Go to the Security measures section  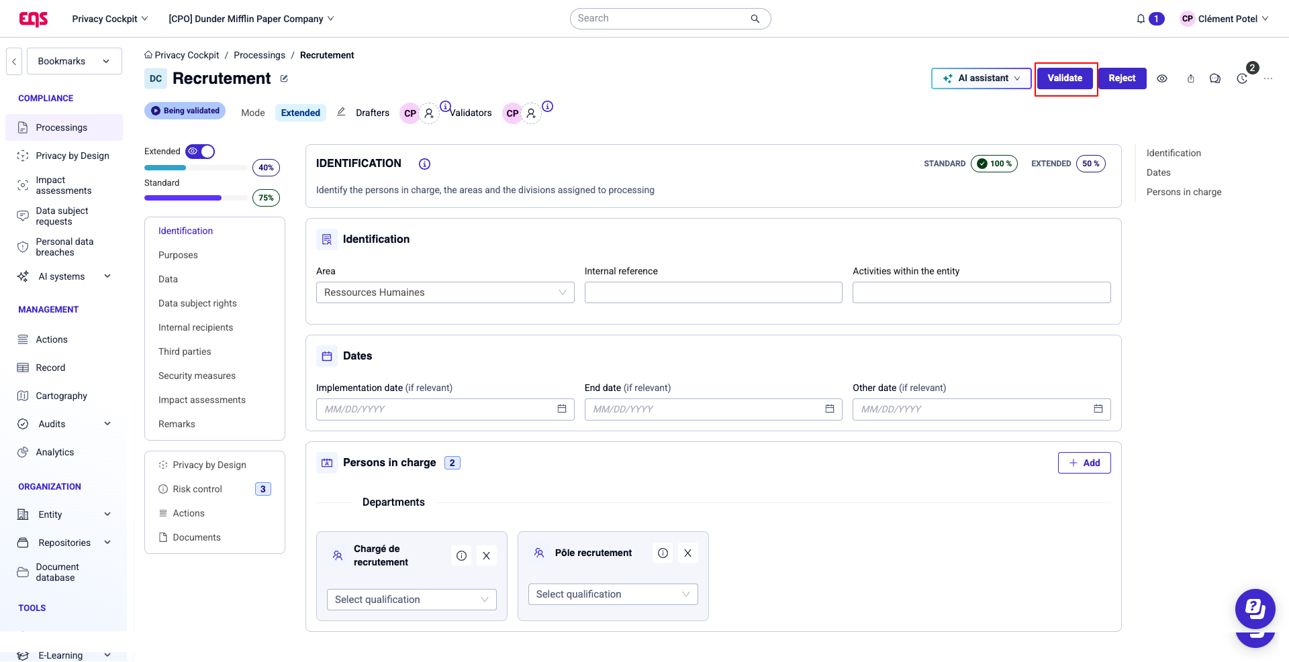coord(197,376)
